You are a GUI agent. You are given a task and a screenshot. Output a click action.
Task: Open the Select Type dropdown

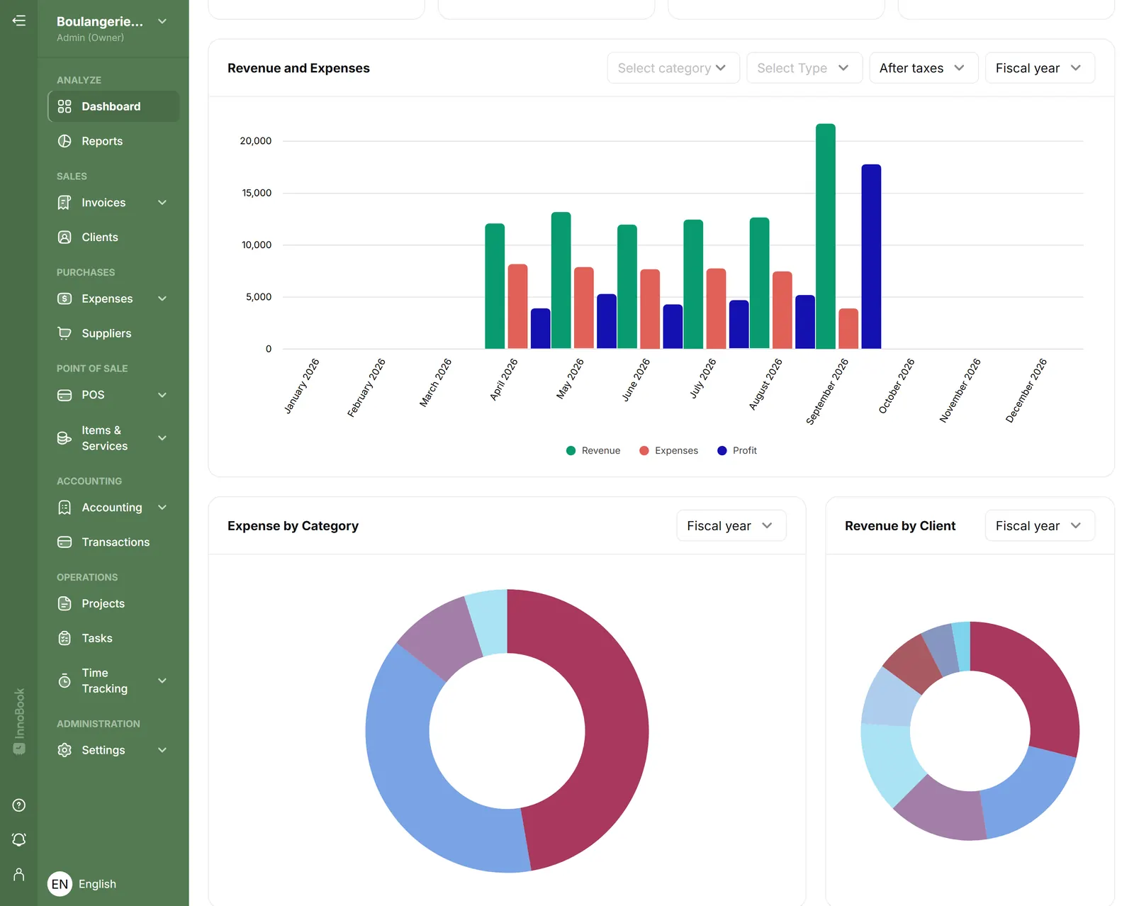coord(804,68)
